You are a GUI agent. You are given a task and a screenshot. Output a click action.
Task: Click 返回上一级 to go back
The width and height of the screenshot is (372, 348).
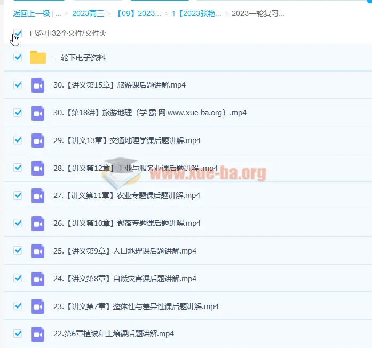tap(31, 13)
